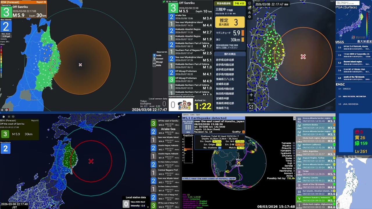
Task: Select Off Miyagi Prefecture M4.9 row in top list
Action: click(190, 80)
